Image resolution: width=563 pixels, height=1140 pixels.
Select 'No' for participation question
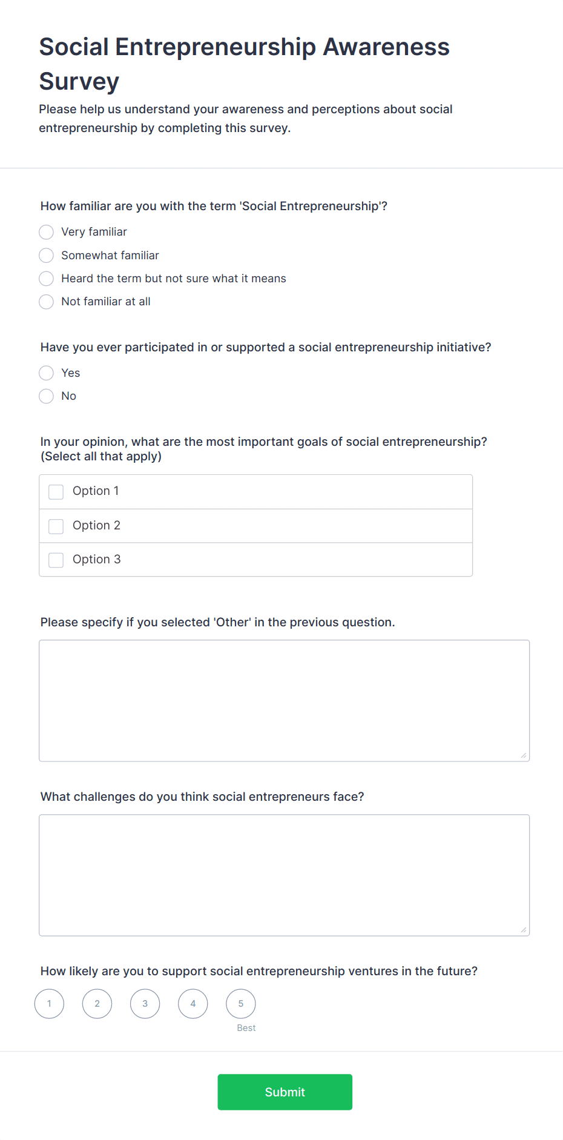tap(47, 396)
